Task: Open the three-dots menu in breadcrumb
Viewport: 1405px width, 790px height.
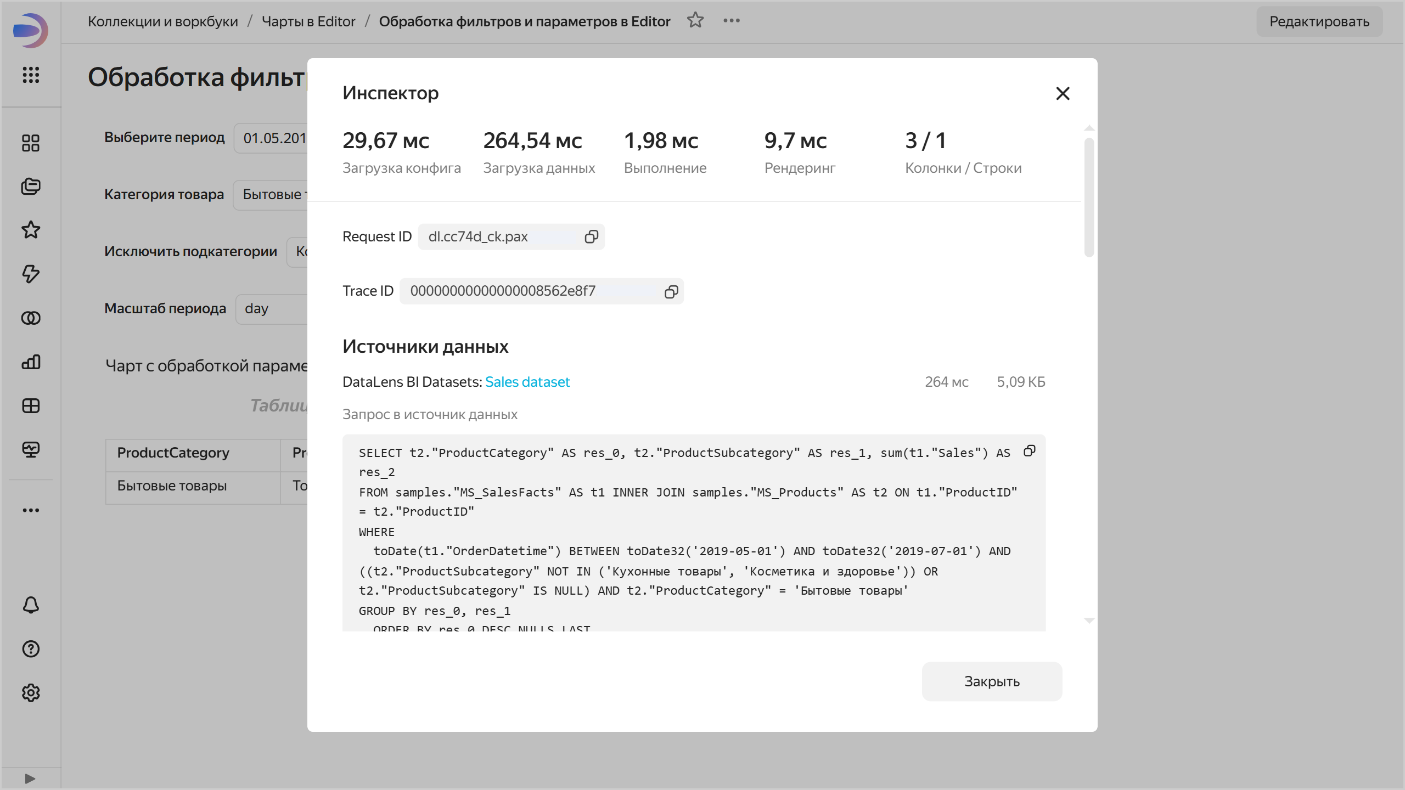Action: [x=731, y=21]
